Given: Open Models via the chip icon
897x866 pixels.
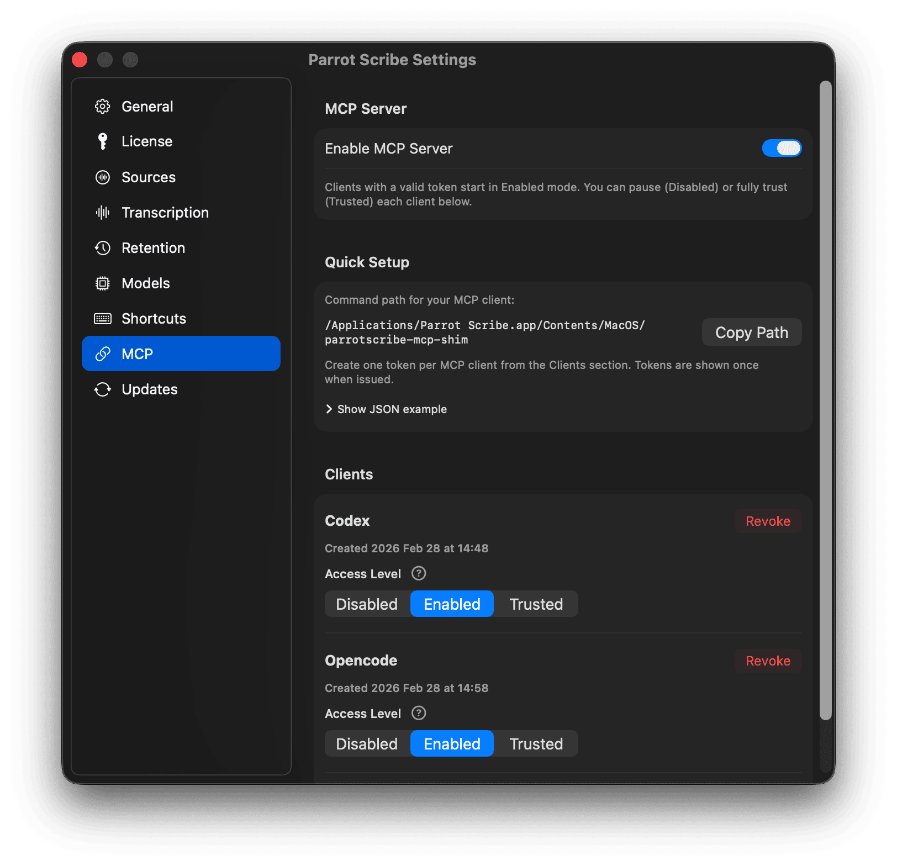Looking at the screenshot, I should [x=103, y=283].
